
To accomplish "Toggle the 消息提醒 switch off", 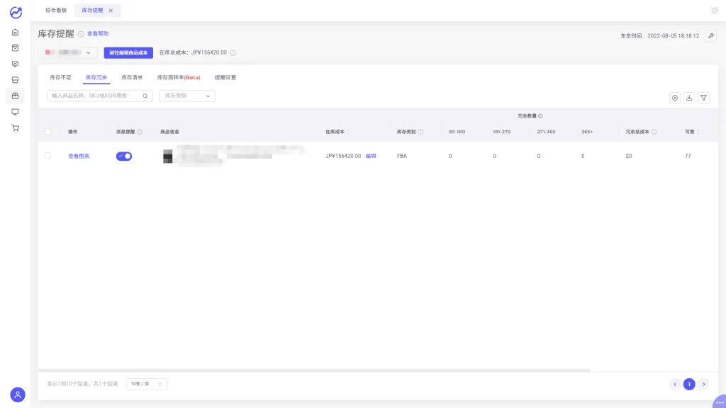I will [124, 156].
